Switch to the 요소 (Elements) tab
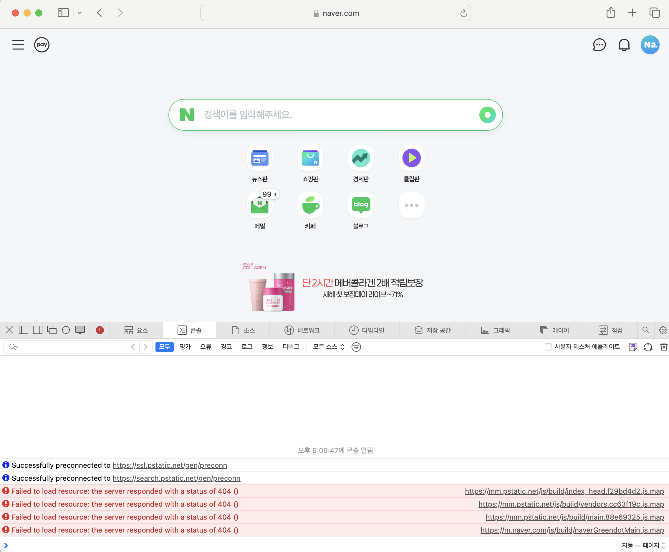 (136, 330)
